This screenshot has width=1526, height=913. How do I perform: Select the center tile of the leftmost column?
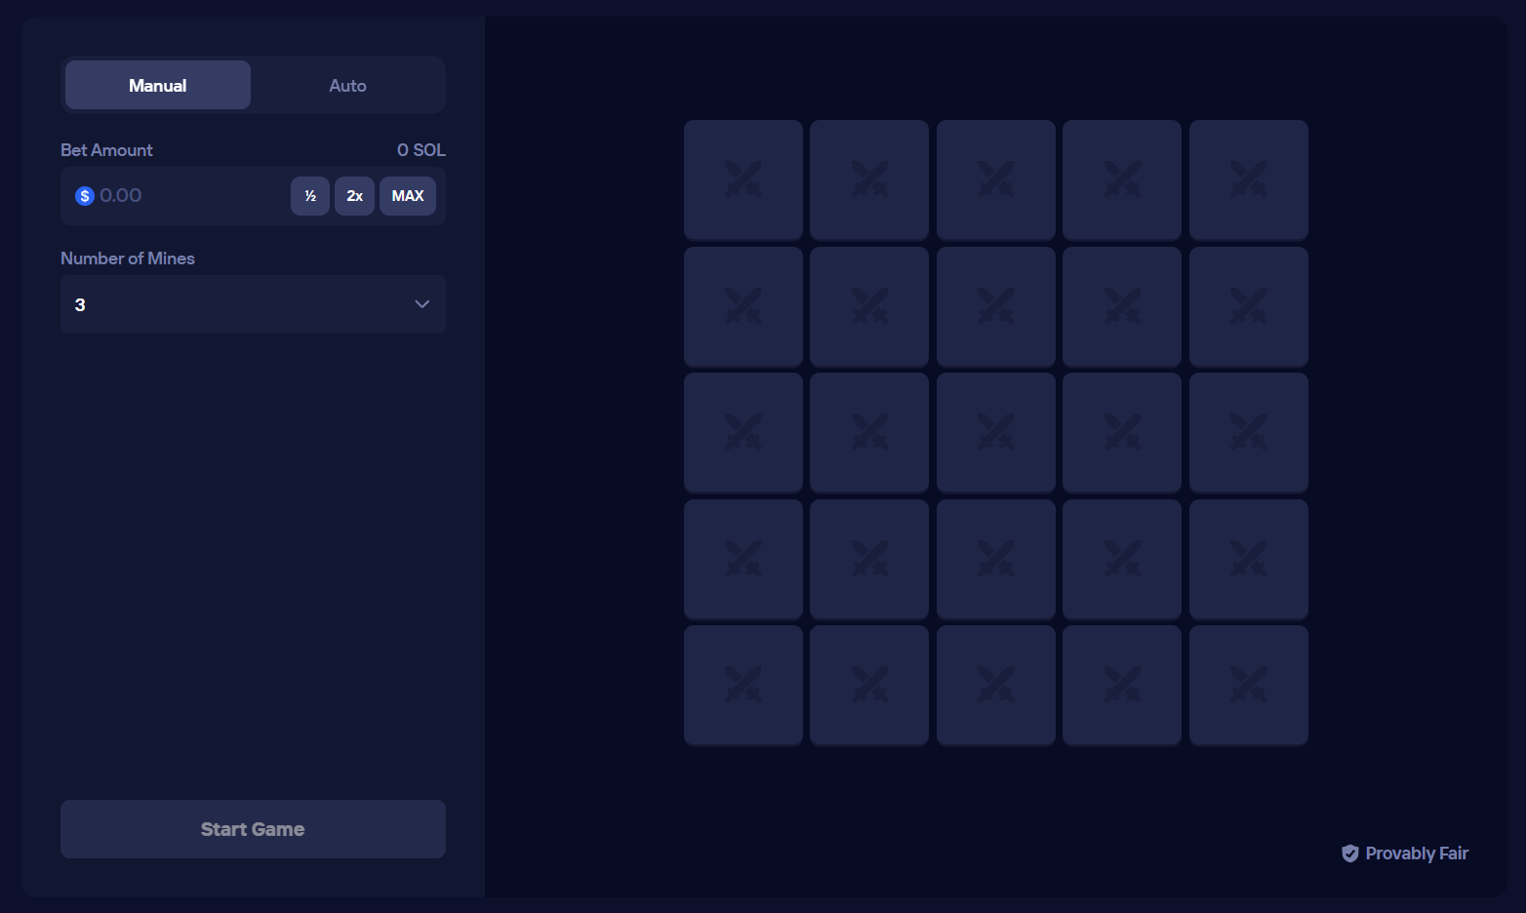[x=743, y=432]
